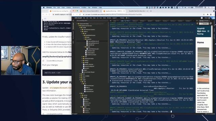Select the index.js editor tab
This screenshot has height=121, width=216.
point(135,21)
